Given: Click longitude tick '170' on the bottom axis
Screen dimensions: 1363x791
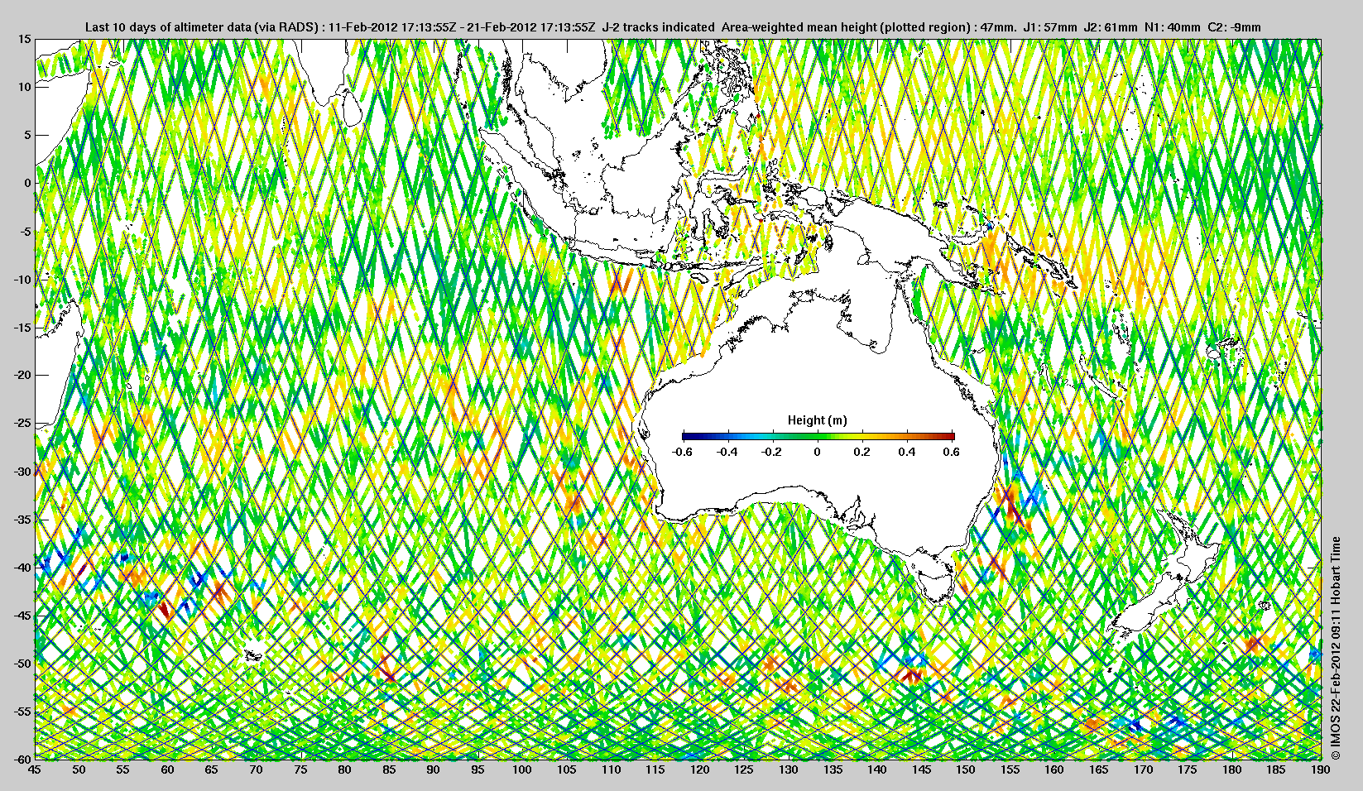Looking at the screenshot, I should click(x=1142, y=769).
